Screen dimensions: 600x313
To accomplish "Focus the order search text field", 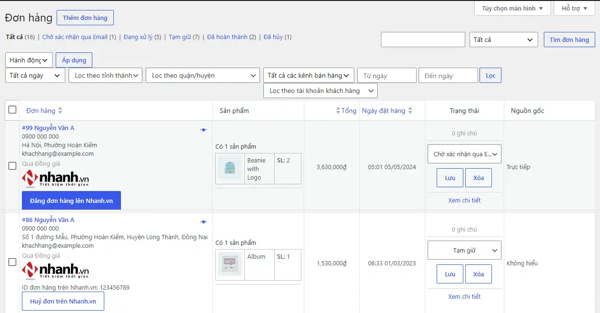I will (423, 40).
